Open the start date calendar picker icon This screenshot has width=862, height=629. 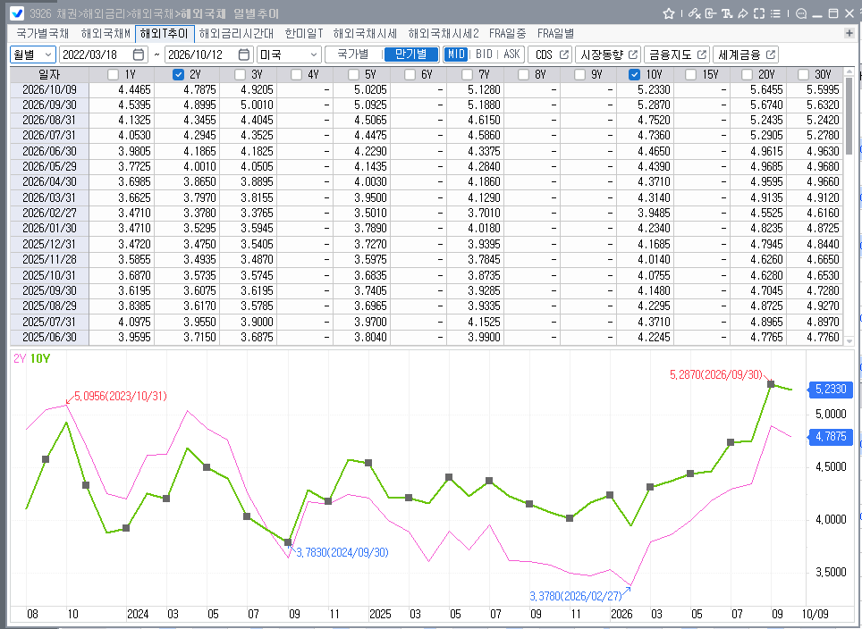[x=139, y=55]
